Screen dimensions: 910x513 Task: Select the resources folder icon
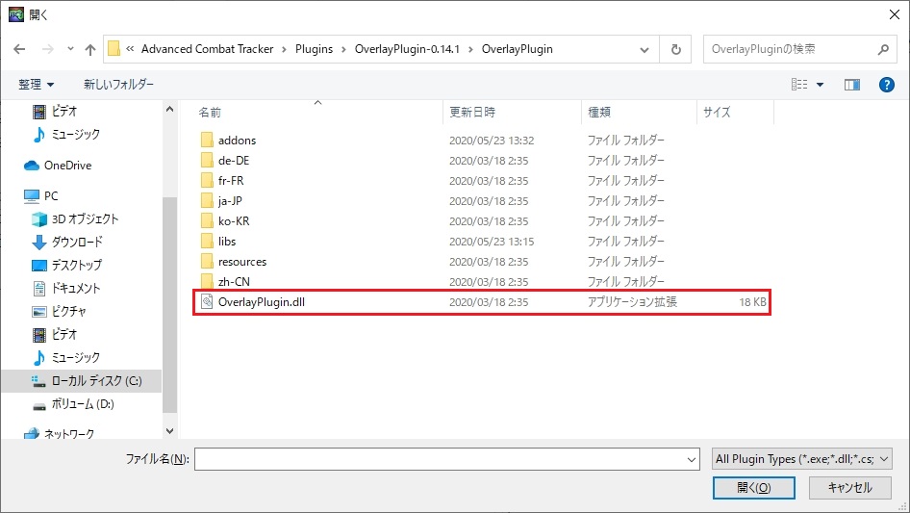(207, 262)
